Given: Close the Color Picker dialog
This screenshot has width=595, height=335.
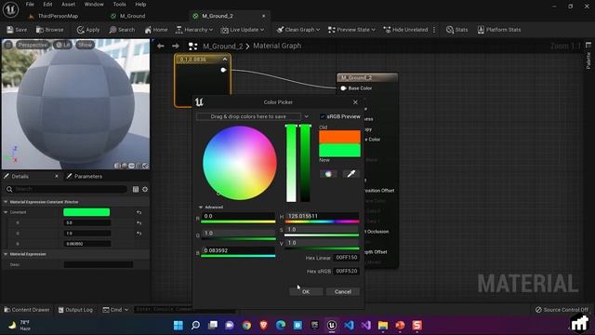Looking at the screenshot, I should 355,102.
